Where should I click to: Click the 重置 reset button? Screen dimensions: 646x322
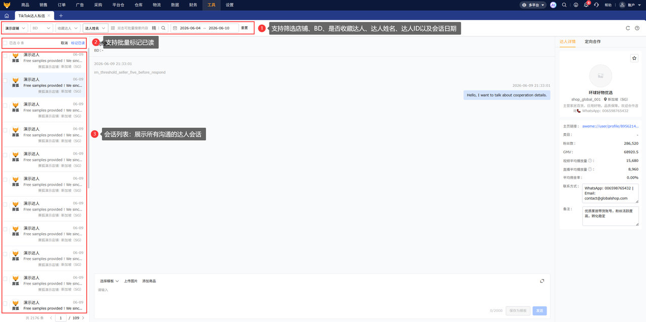click(x=244, y=28)
